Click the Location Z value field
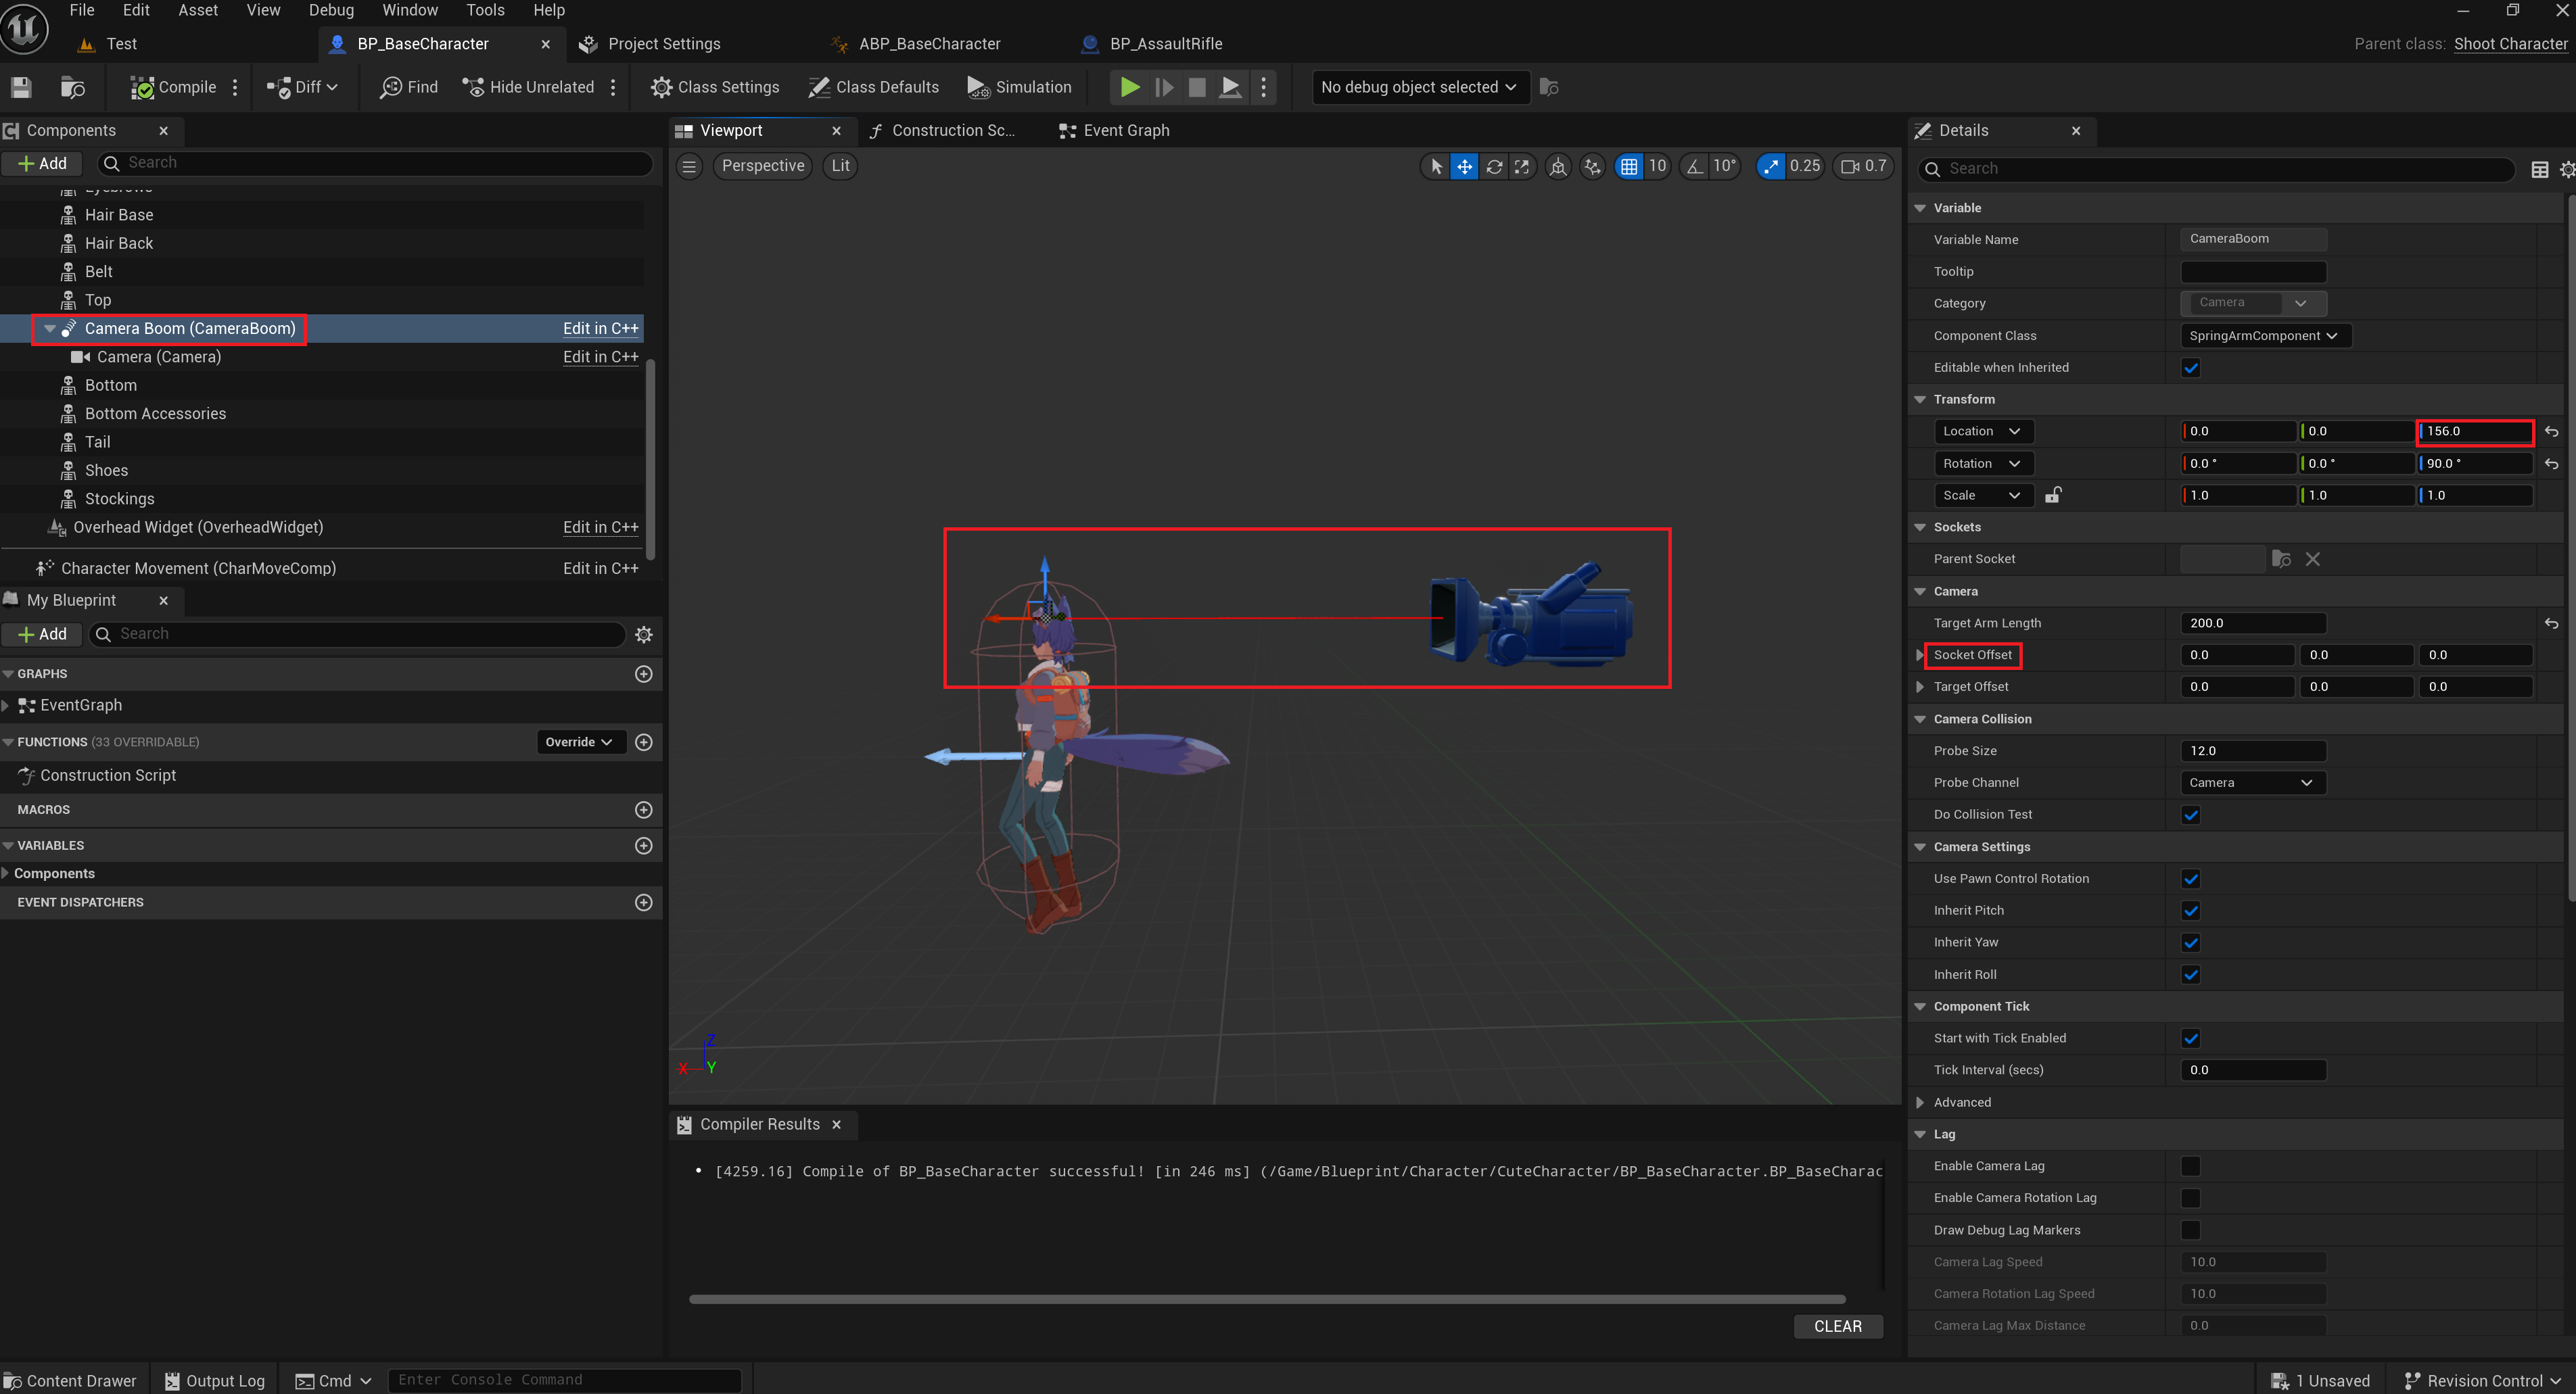 coord(2473,432)
